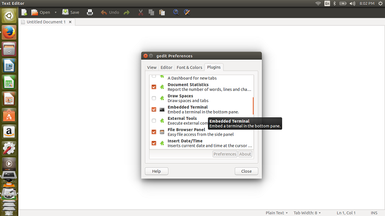385x216 pixels.
Task: Switch to the Editor tab
Action: pos(167,67)
